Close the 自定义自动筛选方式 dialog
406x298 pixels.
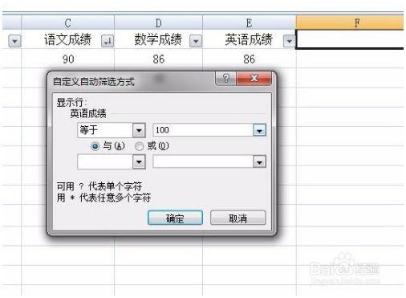[254, 79]
